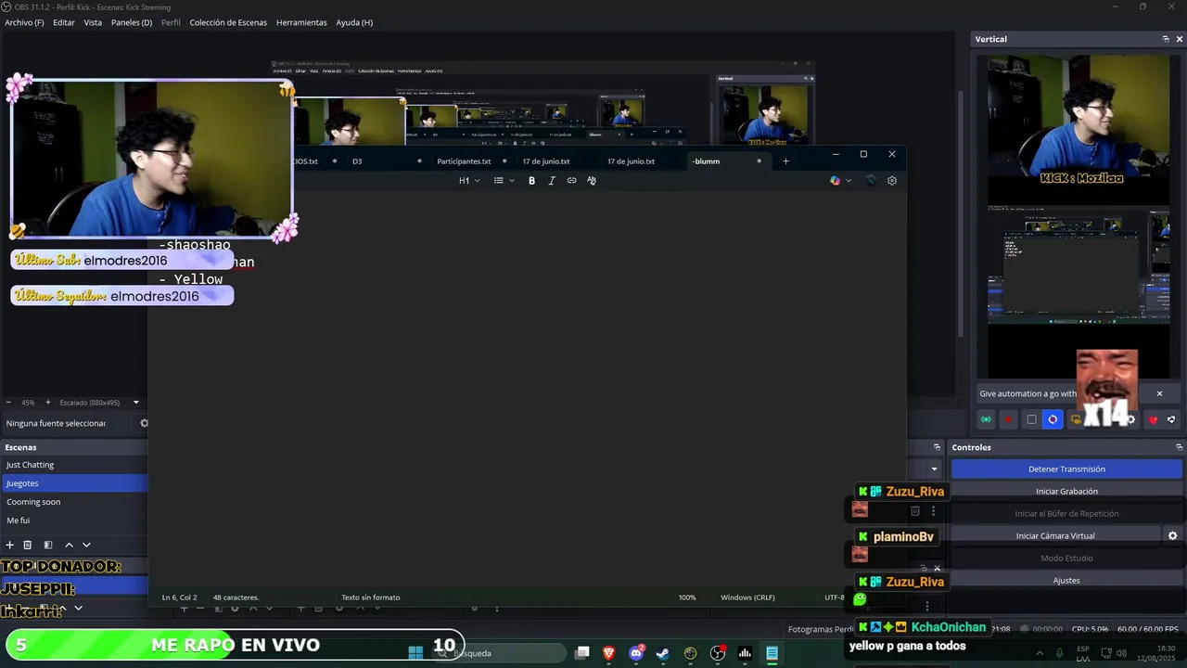Open Ajustes in Controles

click(1066, 580)
